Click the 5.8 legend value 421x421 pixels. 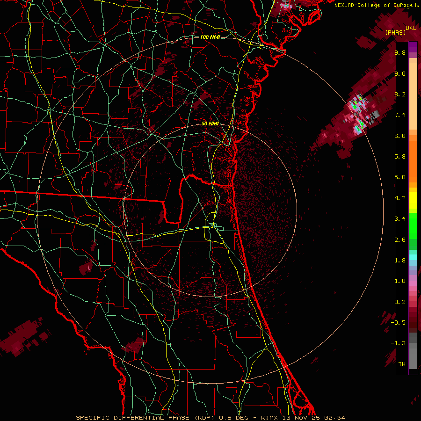(x=400, y=157)
